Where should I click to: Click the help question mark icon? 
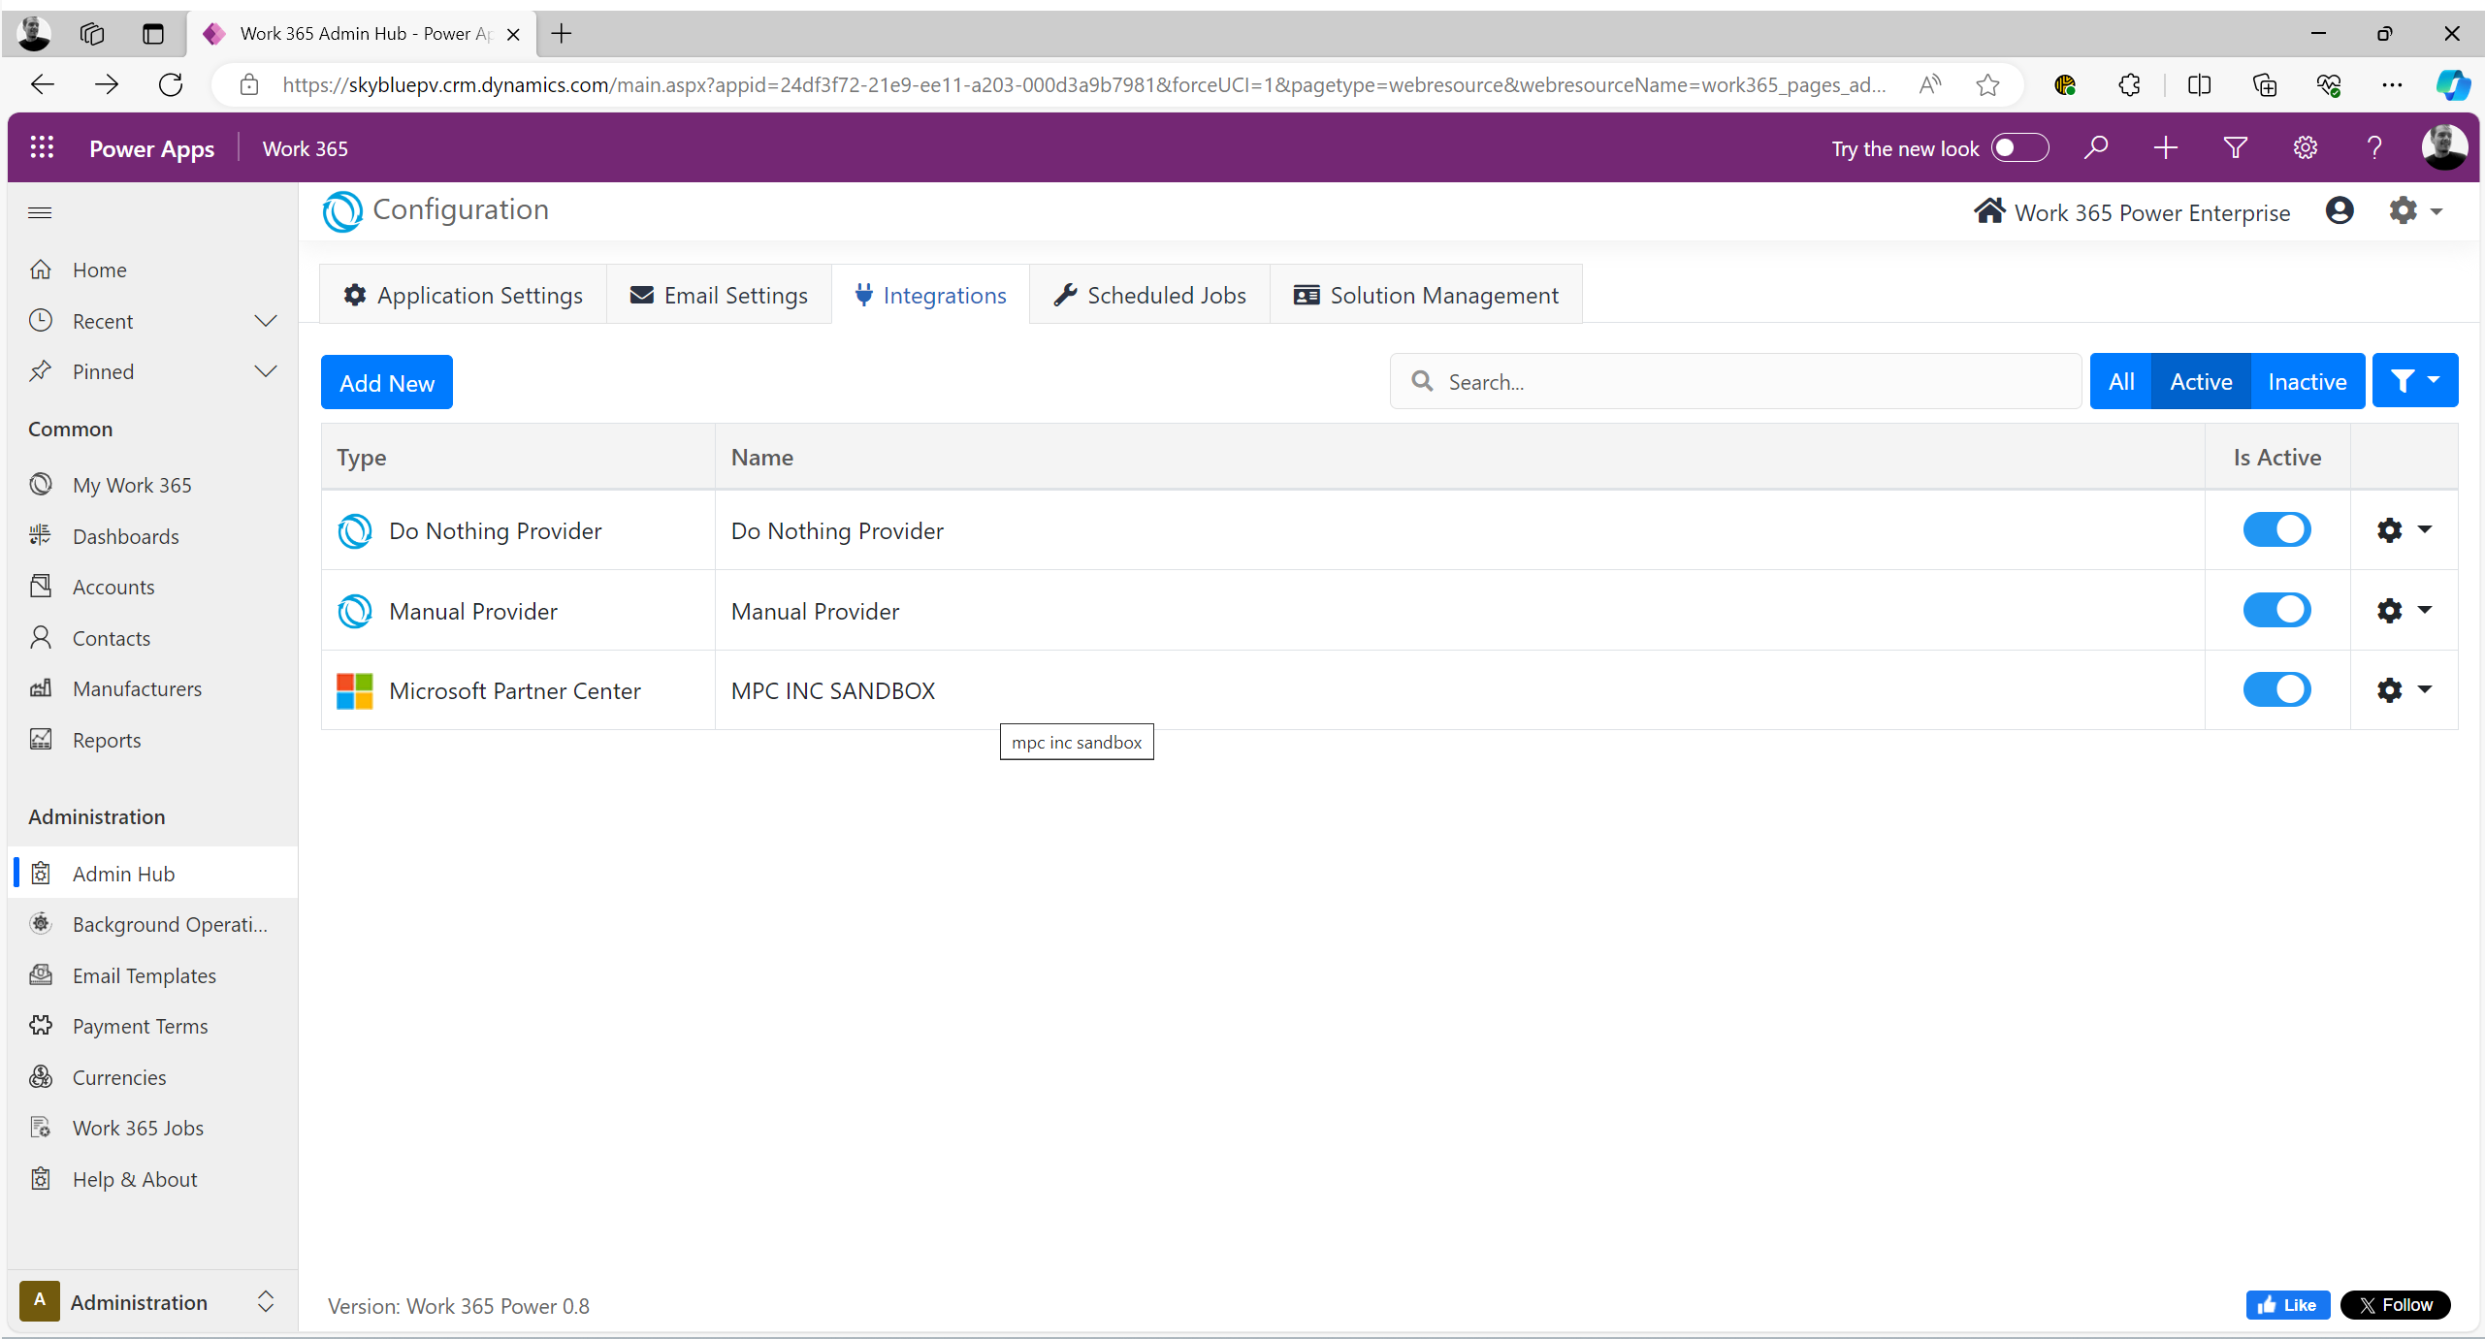click(2373, 147)
